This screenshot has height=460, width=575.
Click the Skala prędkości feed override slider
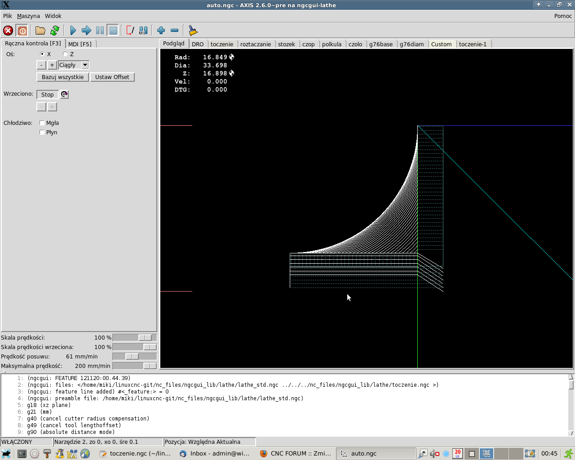point(135,337)
